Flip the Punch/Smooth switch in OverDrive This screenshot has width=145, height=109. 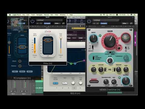110,52
